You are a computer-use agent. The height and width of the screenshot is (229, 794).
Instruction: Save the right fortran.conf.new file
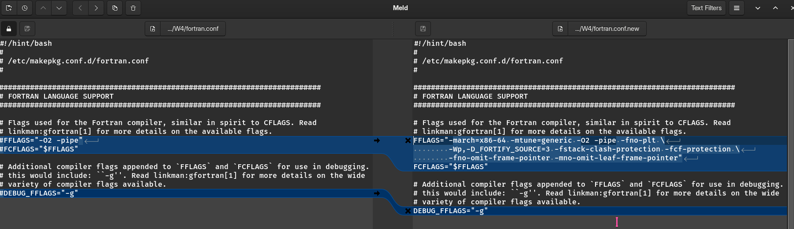(423, 29)
